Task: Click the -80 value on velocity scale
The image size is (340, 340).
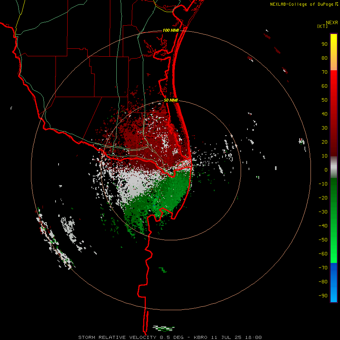Action: pos(323,282)
